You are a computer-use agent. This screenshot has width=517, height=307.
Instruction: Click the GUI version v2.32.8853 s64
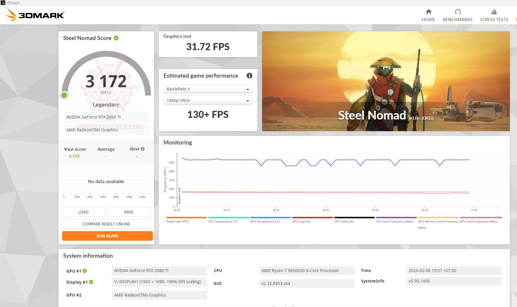307,283
